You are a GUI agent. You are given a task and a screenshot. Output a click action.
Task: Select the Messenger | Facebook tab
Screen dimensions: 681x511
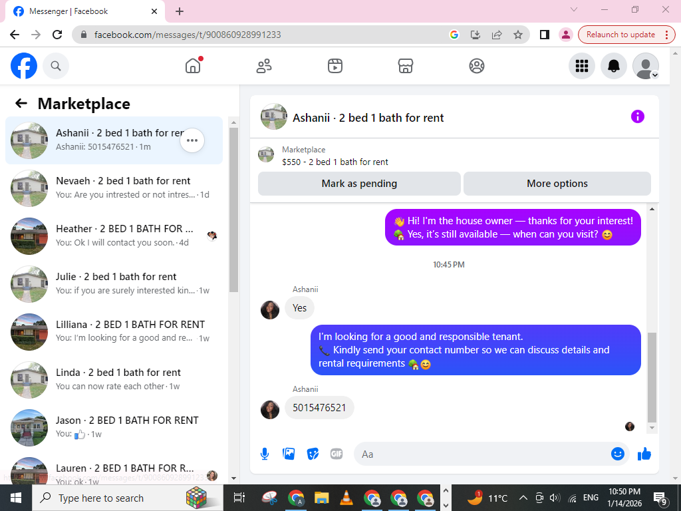[86, 11]
